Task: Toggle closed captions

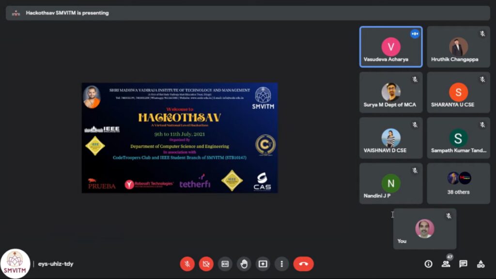Action: [x=225, y=264]
